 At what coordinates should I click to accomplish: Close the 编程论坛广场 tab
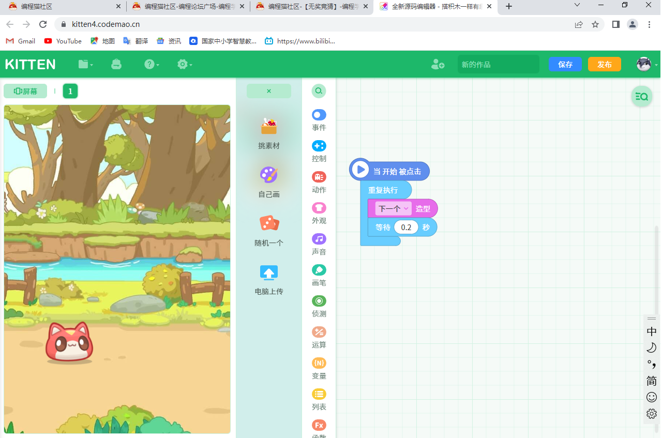tap(242, 7)
